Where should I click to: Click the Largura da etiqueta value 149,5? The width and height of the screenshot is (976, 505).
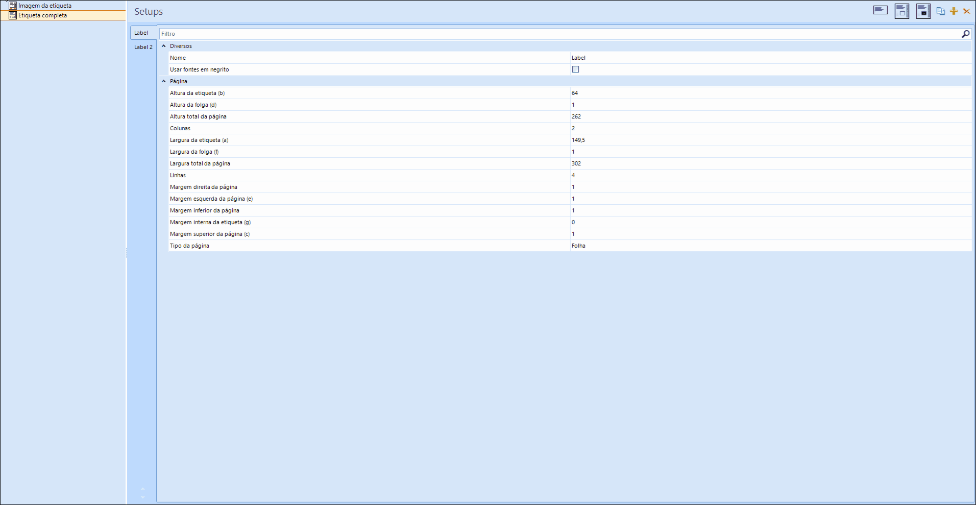click(770, 140)
